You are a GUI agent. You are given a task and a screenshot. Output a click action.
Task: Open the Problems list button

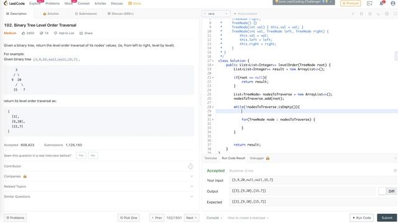pyautogui.click(x=15, y=217)
